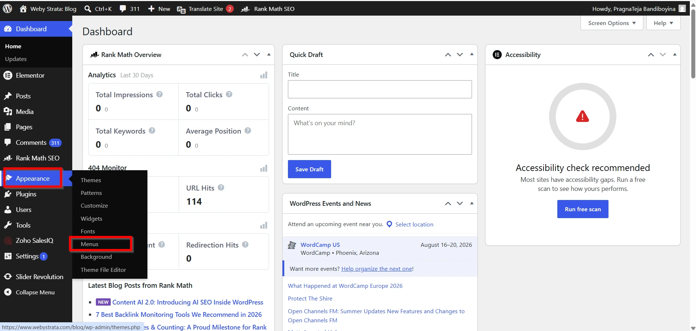The image size is (696, 331).
Task: Click the Collapse Menu arrow icon
Action: coord(8,293)
